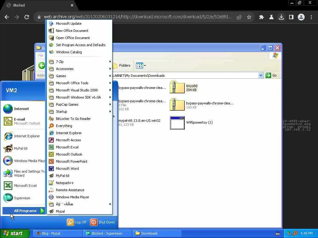Bookmark this page with star icon
Viewport: 318px width, 238px height.
249,17
